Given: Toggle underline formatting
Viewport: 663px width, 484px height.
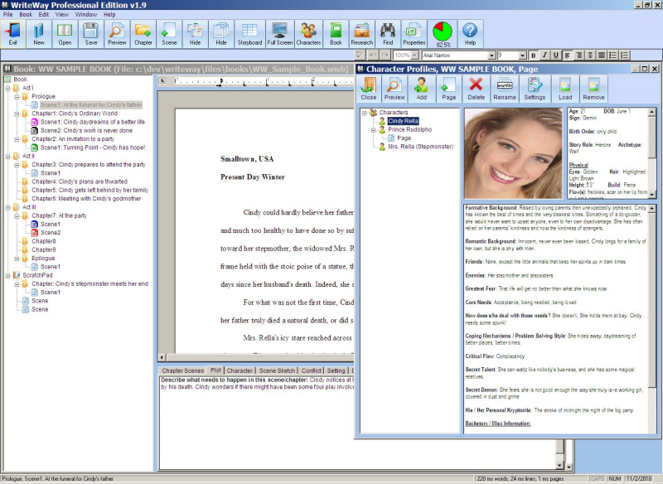Looking at the screenshot, I should coord(555,56).
